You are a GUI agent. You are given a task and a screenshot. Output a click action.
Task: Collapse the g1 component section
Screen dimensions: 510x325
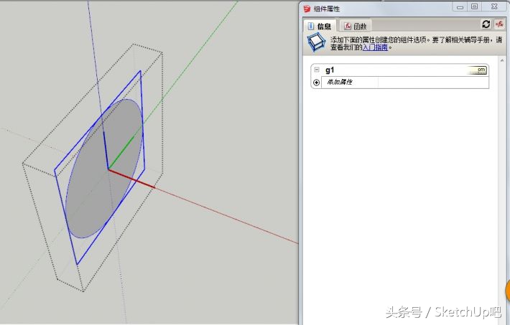point(317,70)
